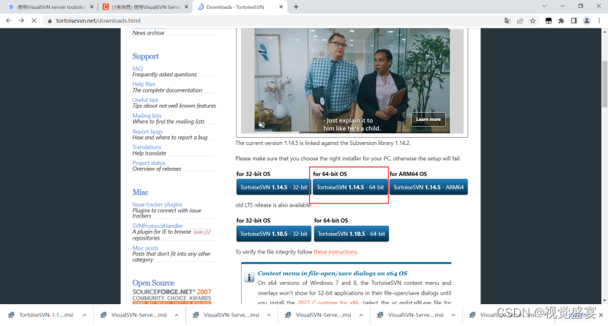608x326 pixels.
Task: Open Chrome's three-dot menu
Action: click(x=599, y=21)
